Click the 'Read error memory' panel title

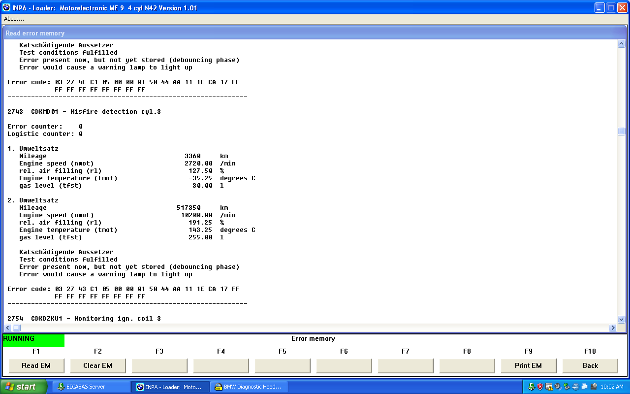[x=35, y=33]
